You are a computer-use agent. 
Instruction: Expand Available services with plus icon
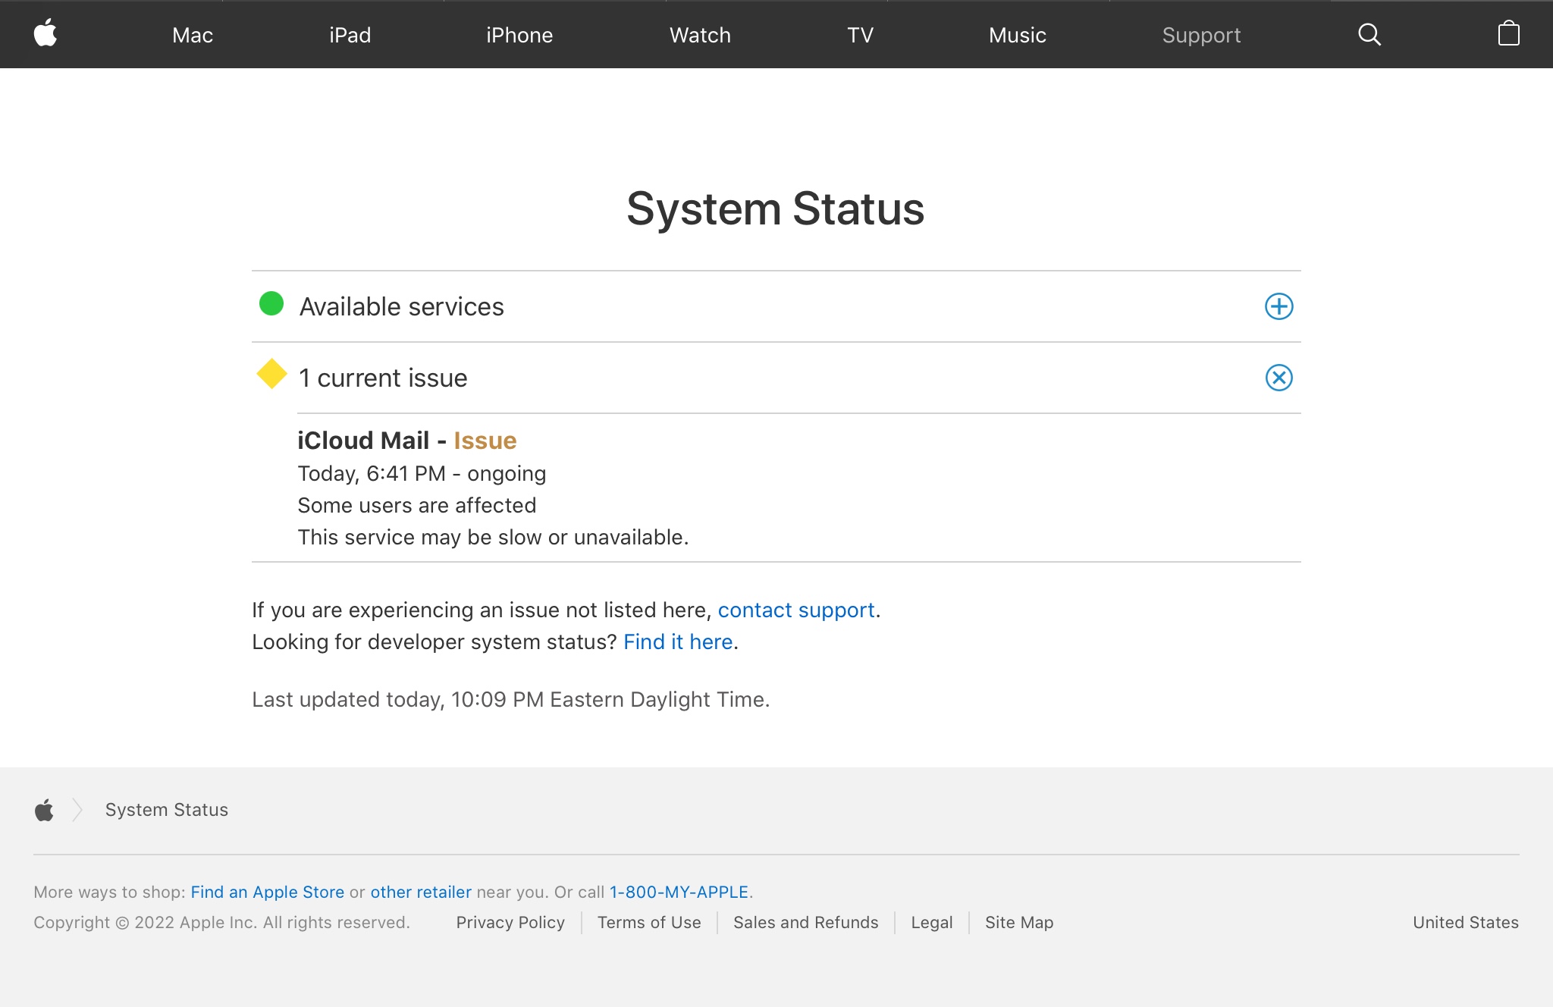[x=1278, y=306]
